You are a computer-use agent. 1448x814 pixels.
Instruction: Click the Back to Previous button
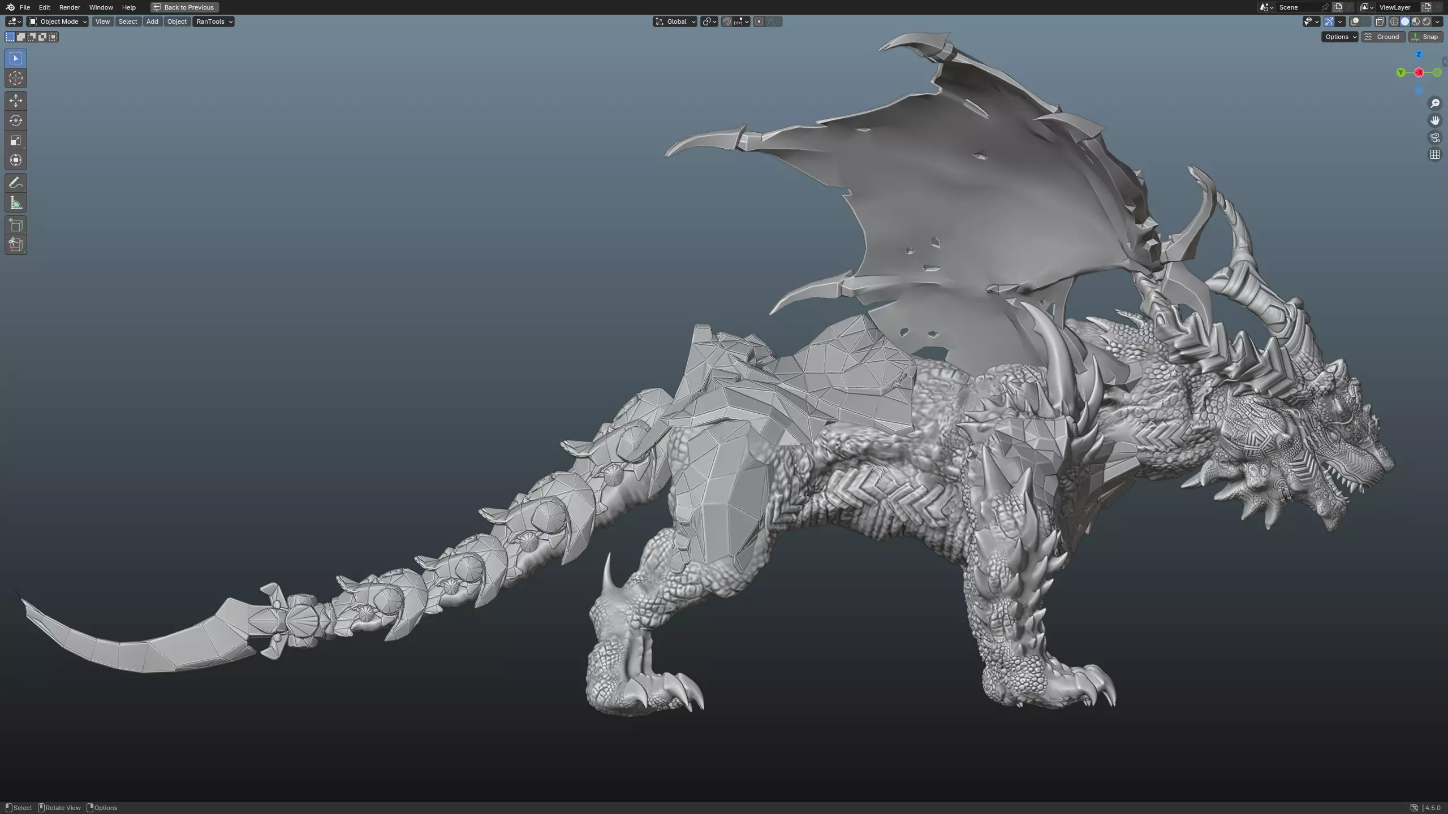[x=184, y=7]
